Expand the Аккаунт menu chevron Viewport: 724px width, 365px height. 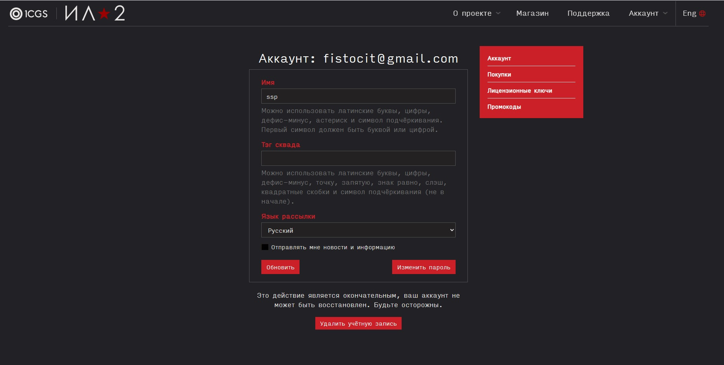coord(665,13)
